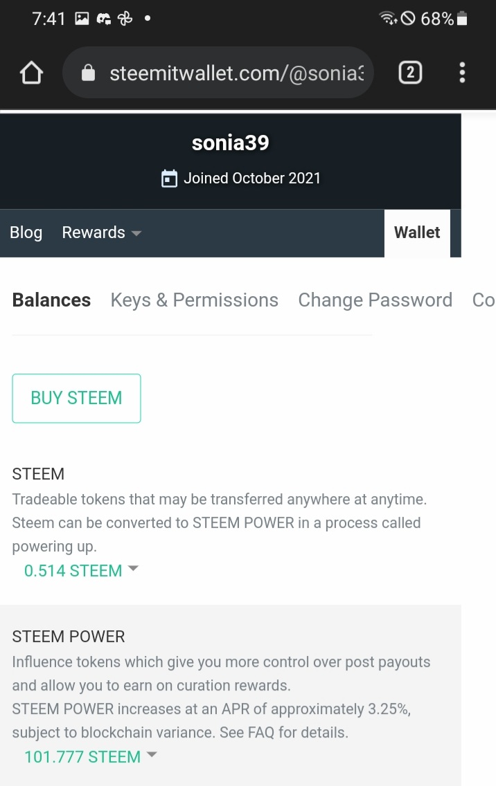Tap the do-not-disturb icon in status bar
This screenshot has height=786, width=496.
pyautogui.click(x=408, y=19)
